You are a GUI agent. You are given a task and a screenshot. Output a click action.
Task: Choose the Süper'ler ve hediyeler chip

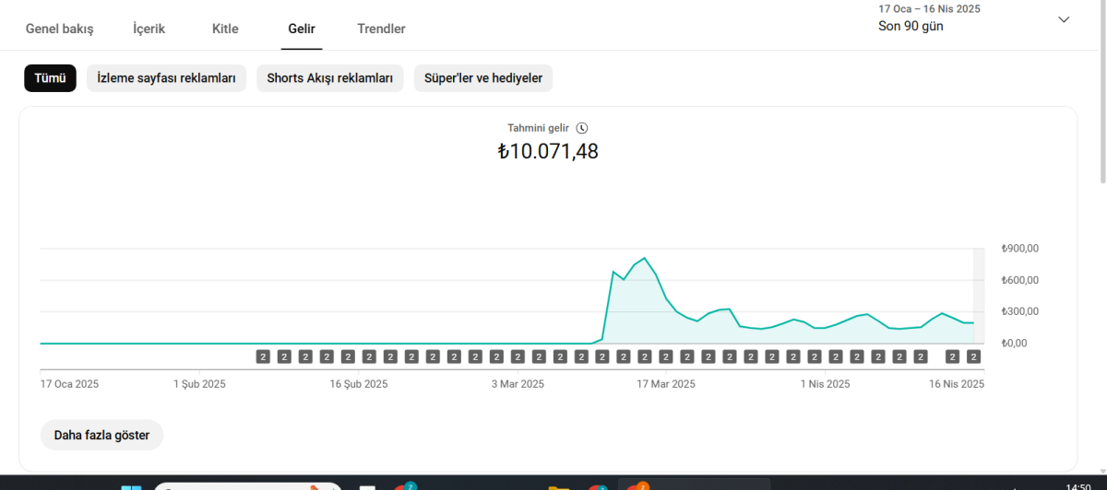[x=483, y=78]
